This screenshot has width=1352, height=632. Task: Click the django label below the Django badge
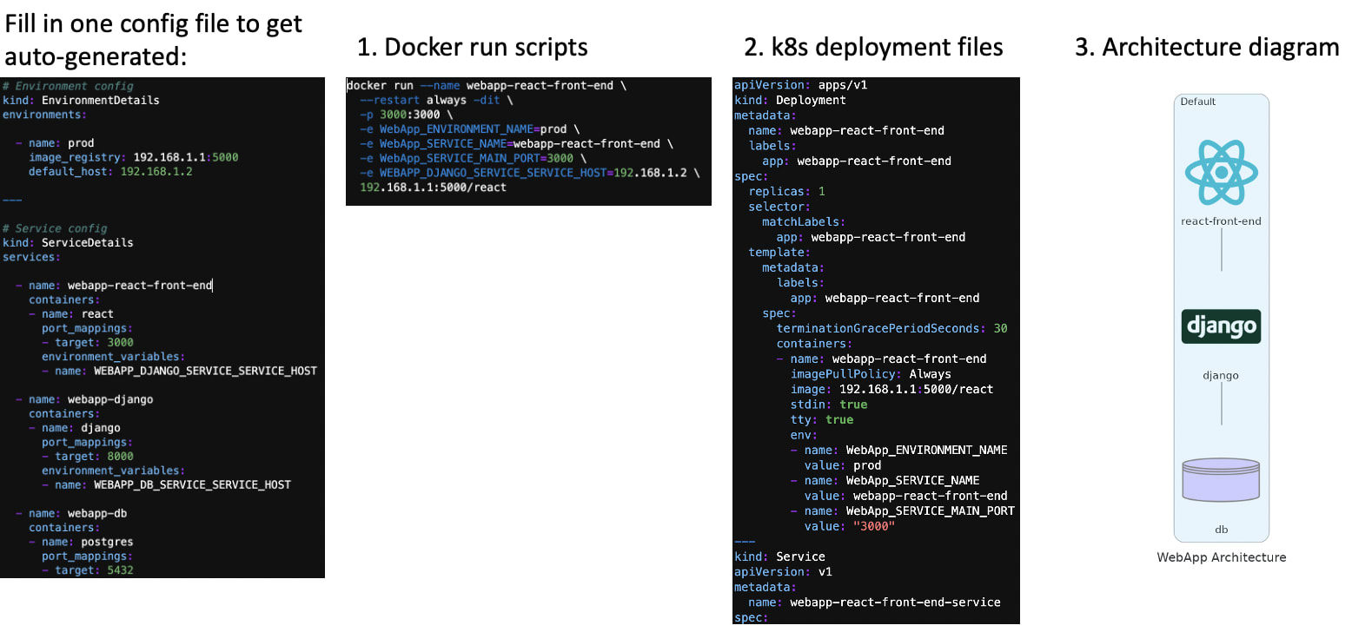1221,375
